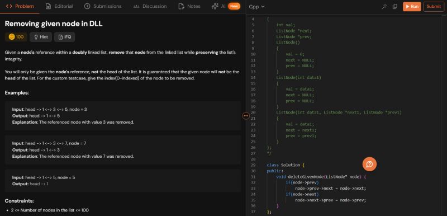
Task: Click line 'node->next->prev = node->prev;'
Action: pos(330,200)
